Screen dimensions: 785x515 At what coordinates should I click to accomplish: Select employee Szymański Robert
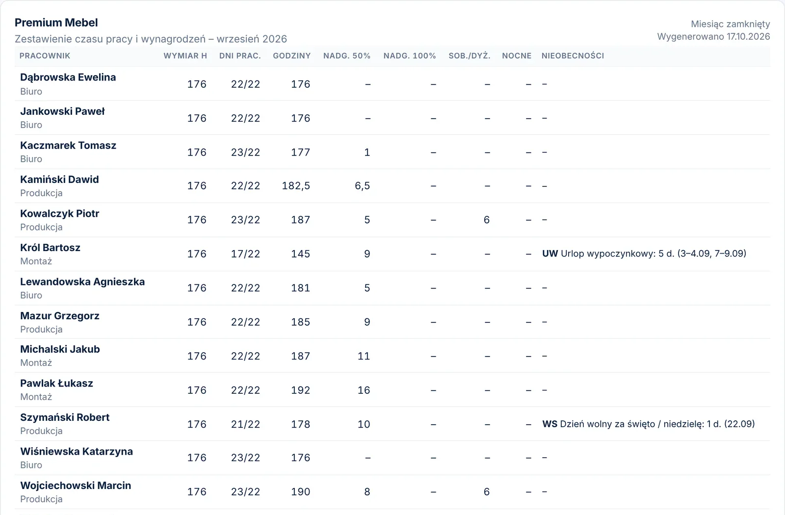coord(65,417)
